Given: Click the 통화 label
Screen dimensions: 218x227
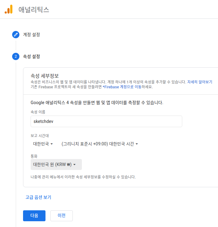Looking at the screenshot, I should tap(34, 156).
